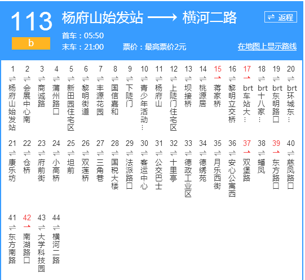Click two-way arrows icon under stop 20
The width and height of the screenshot is (305, 280).
[x=291, y=79]
